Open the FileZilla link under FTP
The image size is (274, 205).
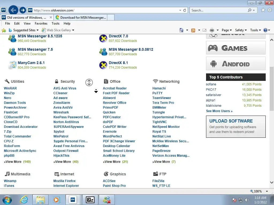click(158, 181)
